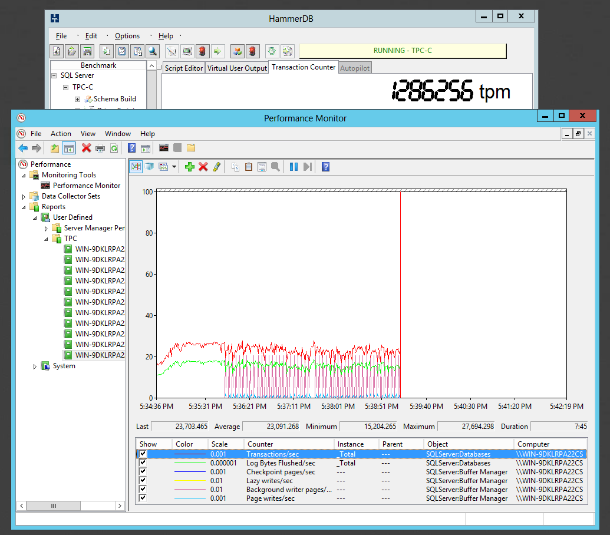
Task: Click HammerDB Open folder icon
Action: tap(72, 51)
